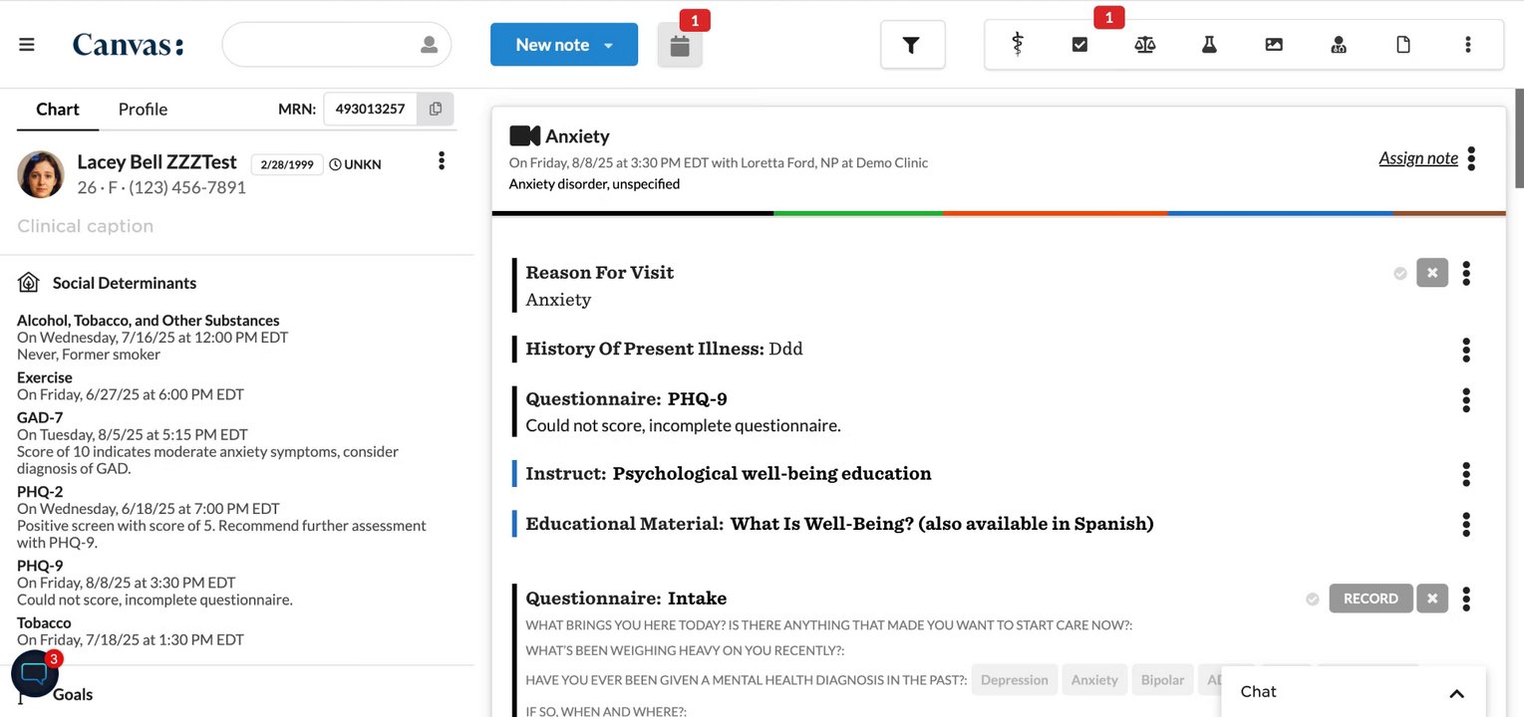The width and height of the screenshot is (1524, 717).
Task: Open Reason For Visit options menu
Action: [x=1465, y=273]
